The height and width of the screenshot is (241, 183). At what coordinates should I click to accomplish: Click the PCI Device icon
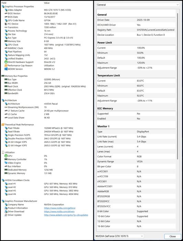click(x=6, y=24)
